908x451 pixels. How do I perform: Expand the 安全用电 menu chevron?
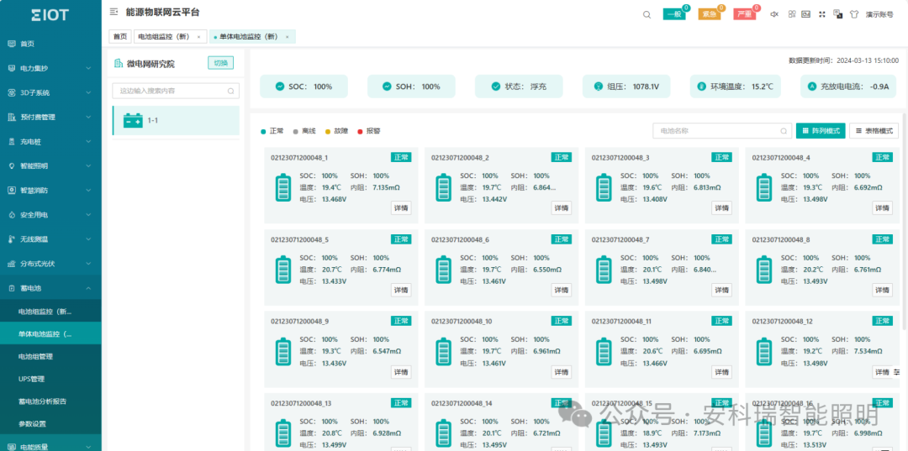(88, 214)
